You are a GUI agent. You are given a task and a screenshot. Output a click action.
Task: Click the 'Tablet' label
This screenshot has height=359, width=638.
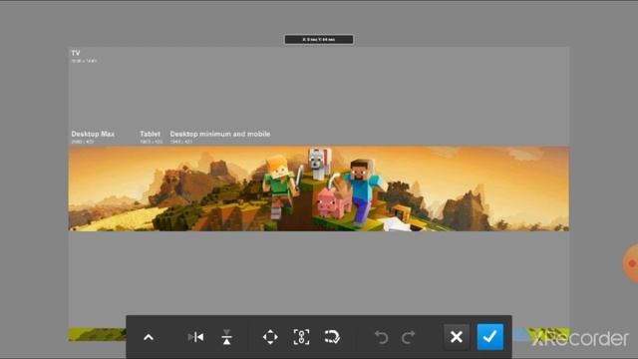[x=150, y=134]
